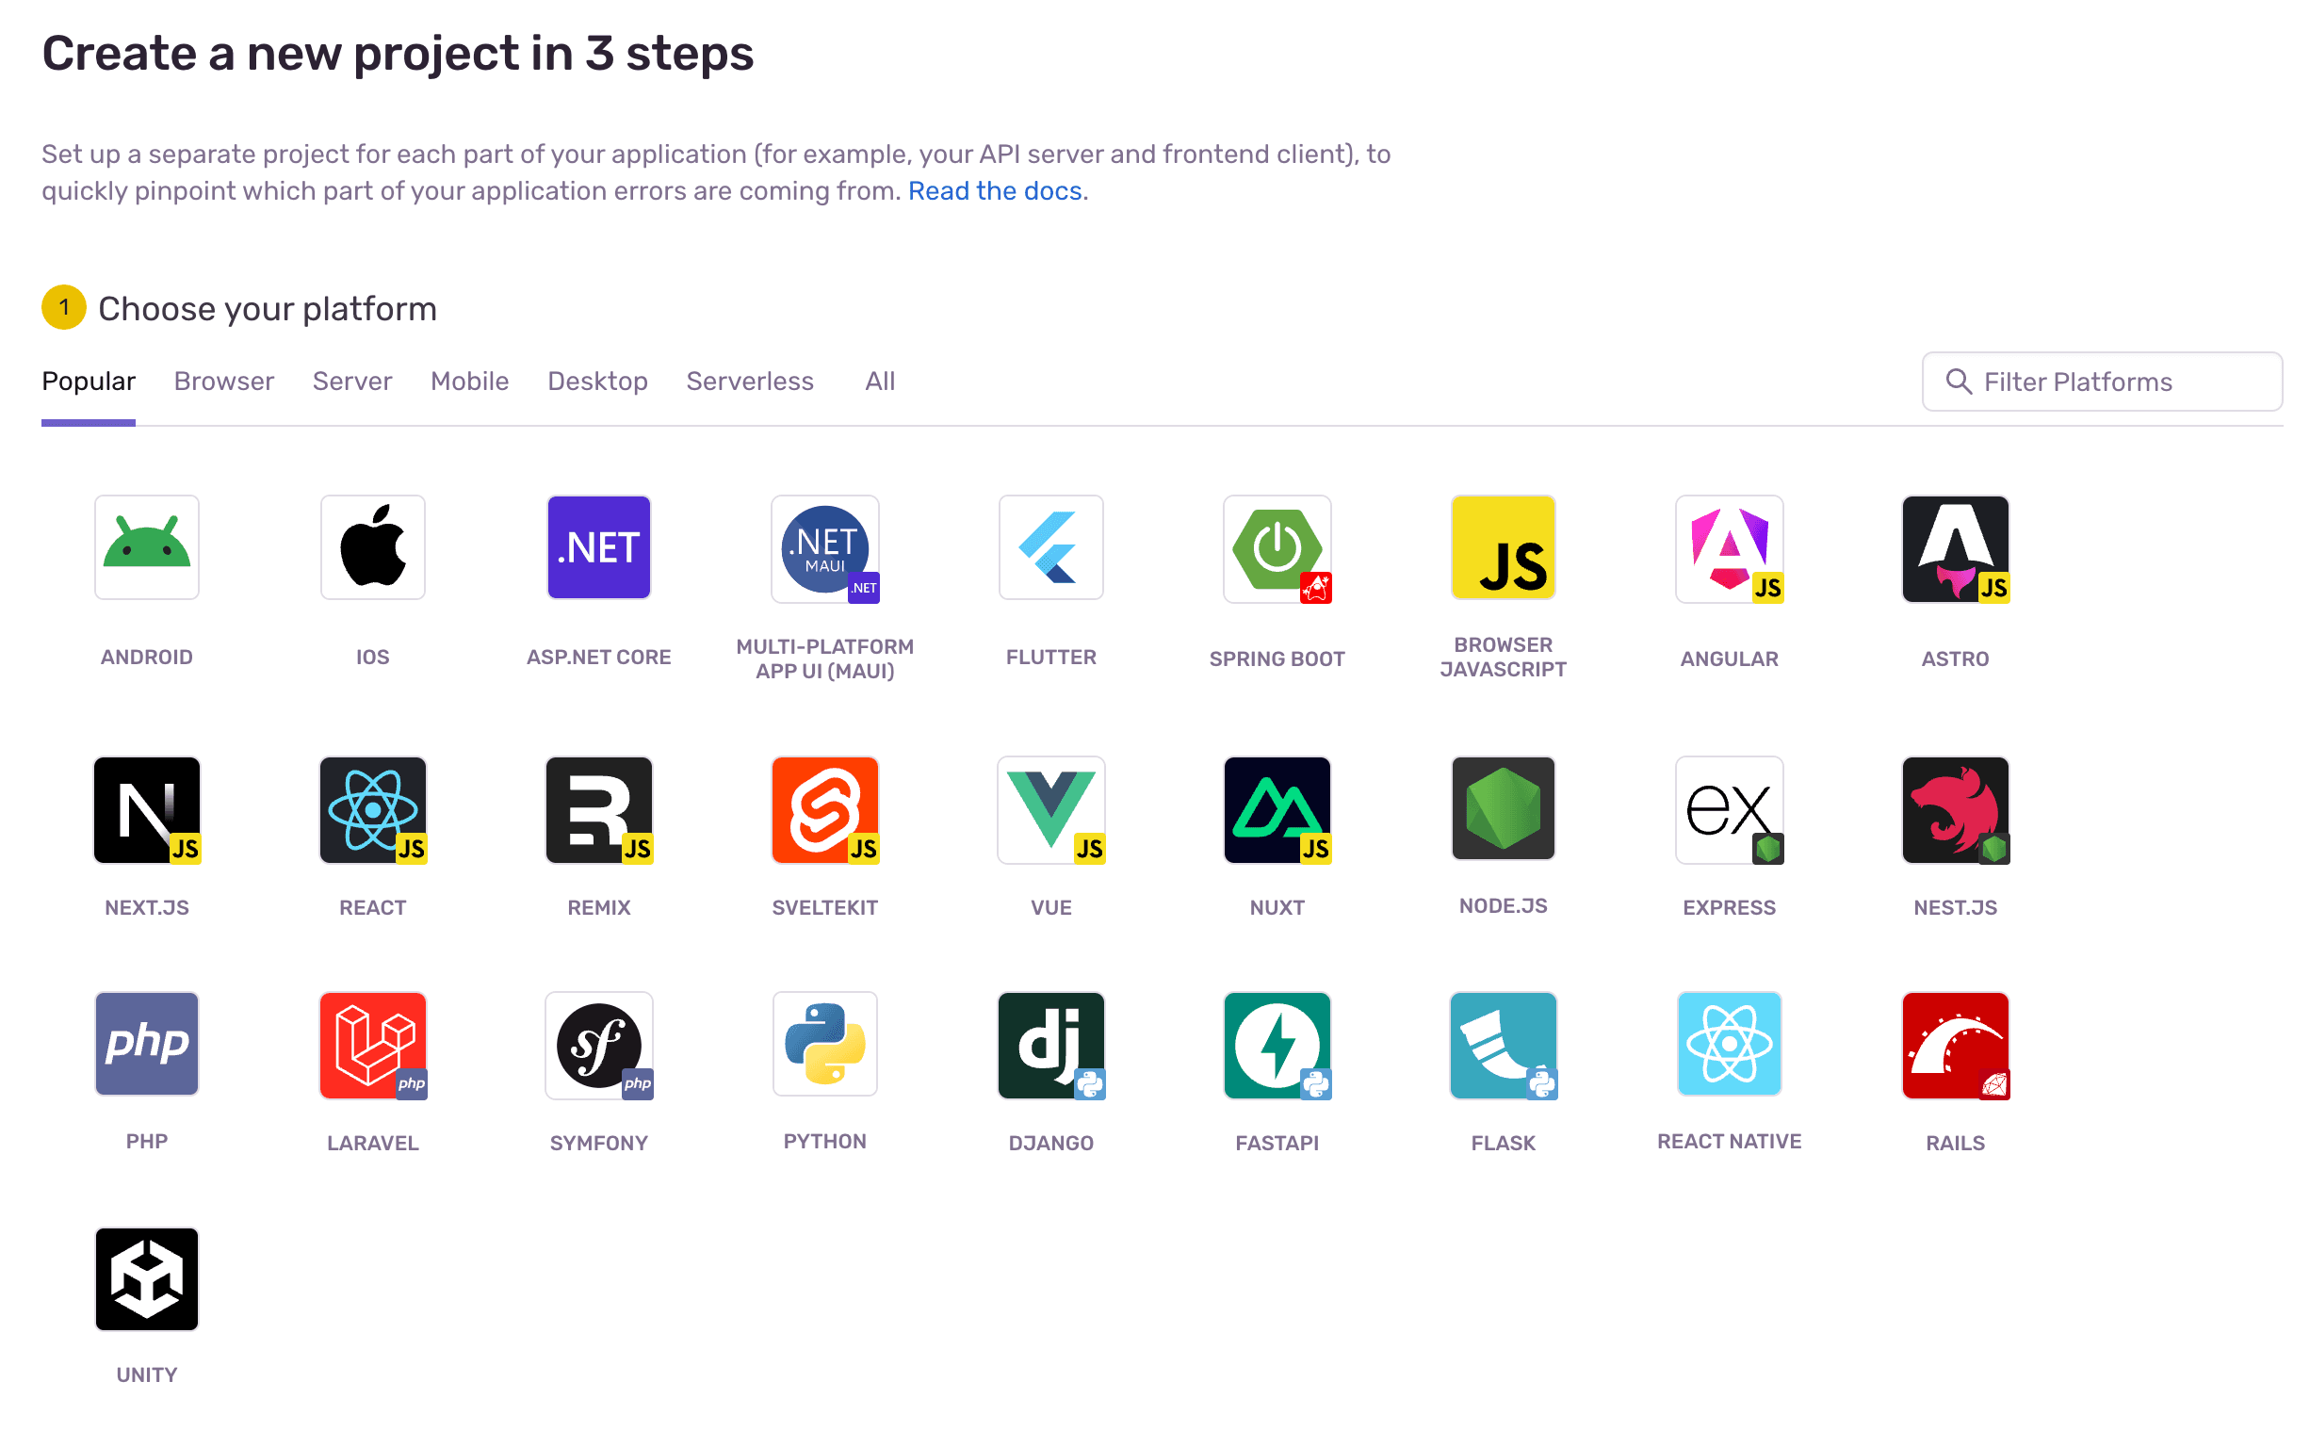The height and width of the screenshot is (1447, 2310).
Task: Select the .NET MAUI platform icon
Action: [825, 548]
